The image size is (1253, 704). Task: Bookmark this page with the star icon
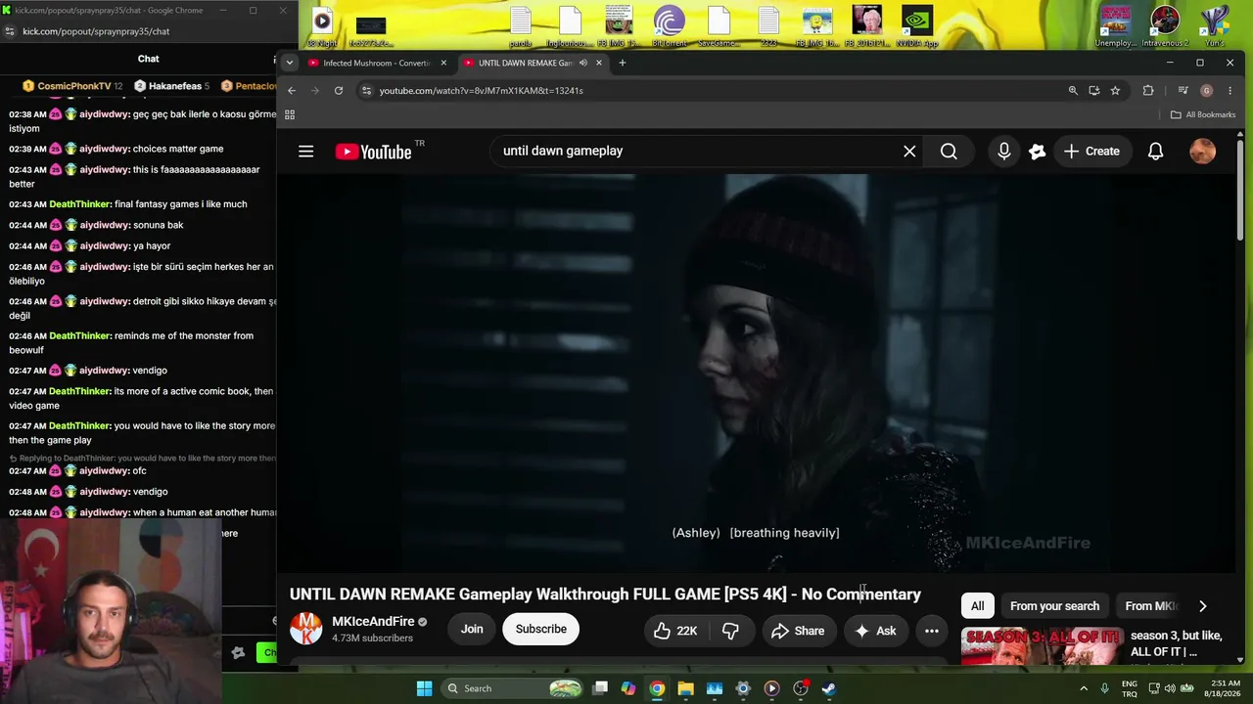(1115, 91)
